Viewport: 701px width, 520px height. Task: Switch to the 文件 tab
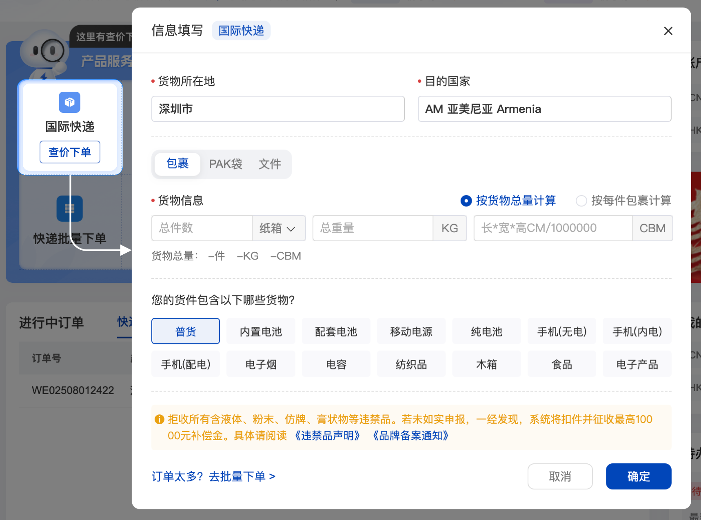click(270, 164)
